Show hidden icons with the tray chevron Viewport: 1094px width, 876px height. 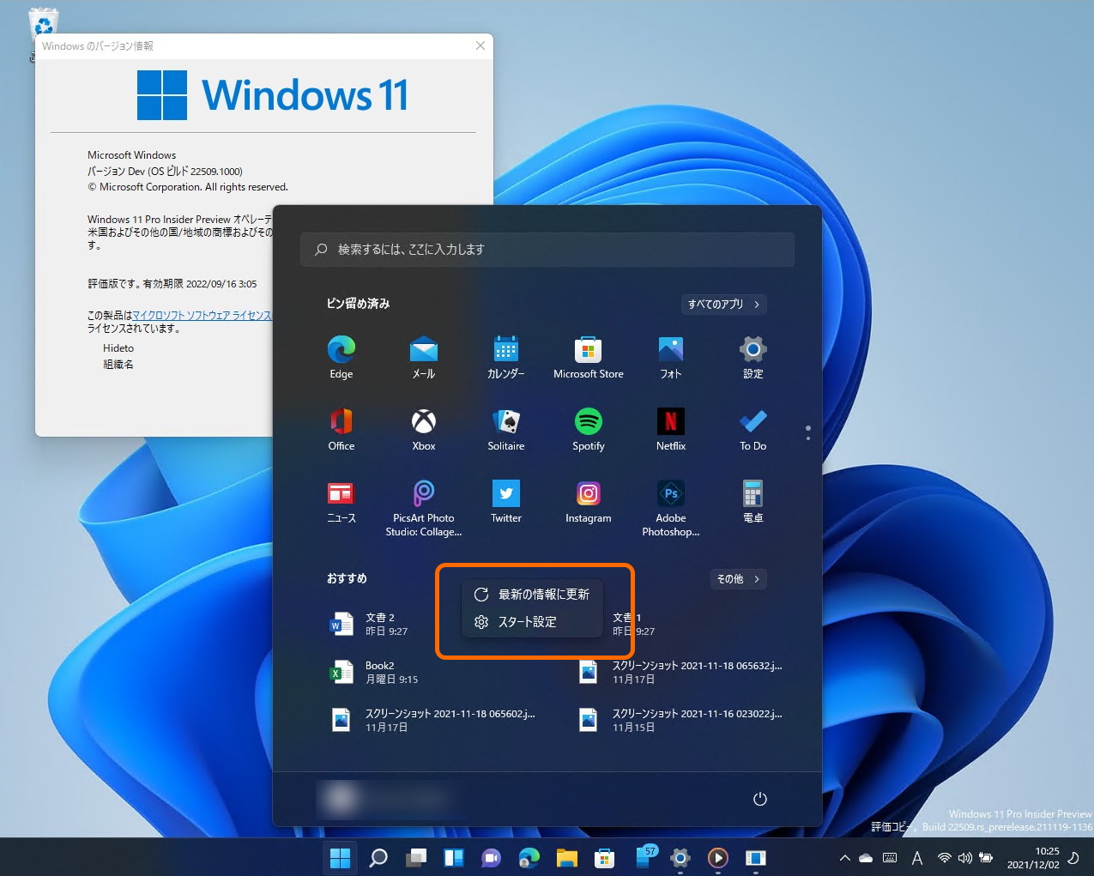point(845,857)
